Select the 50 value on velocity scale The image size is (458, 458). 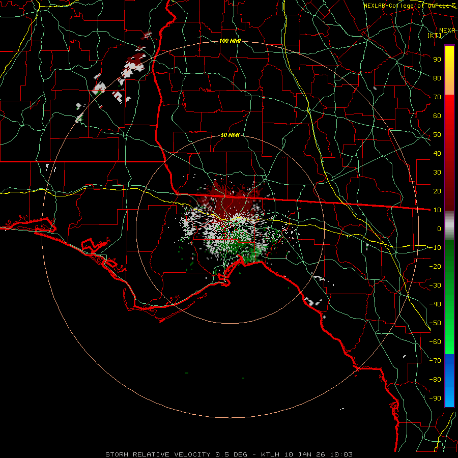pyautogui.click(x=437, y=135)
